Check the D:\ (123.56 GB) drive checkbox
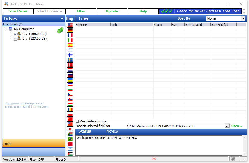249x163 pixels. pos(15,39)
